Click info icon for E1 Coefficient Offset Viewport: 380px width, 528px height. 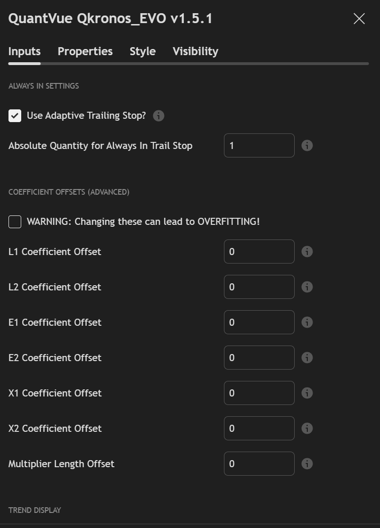pos(307,322)
